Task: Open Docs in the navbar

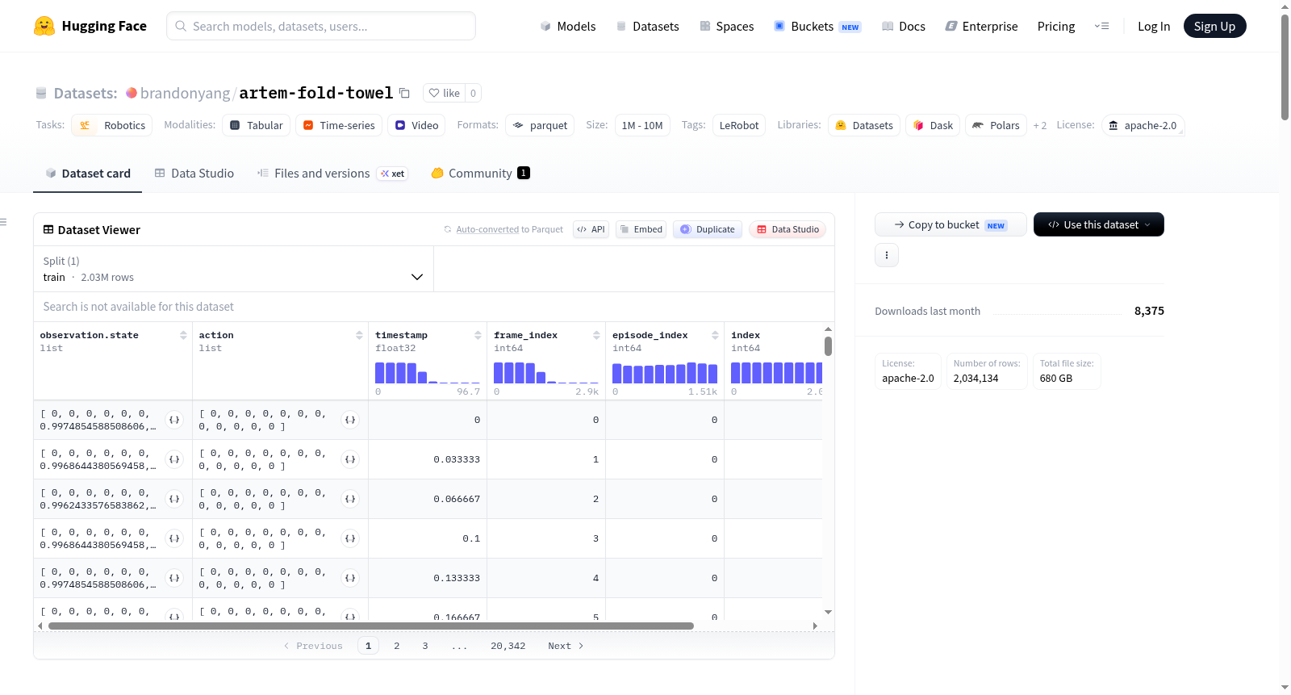Action: click(904, 26)
